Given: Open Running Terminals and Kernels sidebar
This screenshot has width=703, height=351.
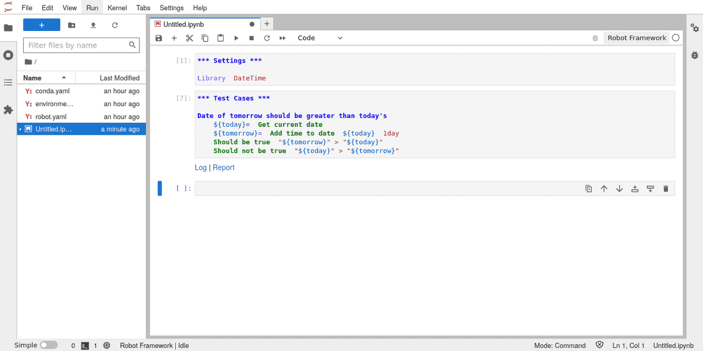Looking at the screenshot, I should tap(8, 55).
